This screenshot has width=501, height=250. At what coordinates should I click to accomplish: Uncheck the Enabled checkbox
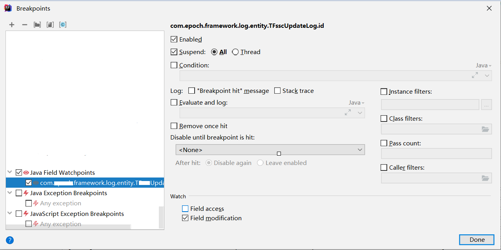(174, 39)
